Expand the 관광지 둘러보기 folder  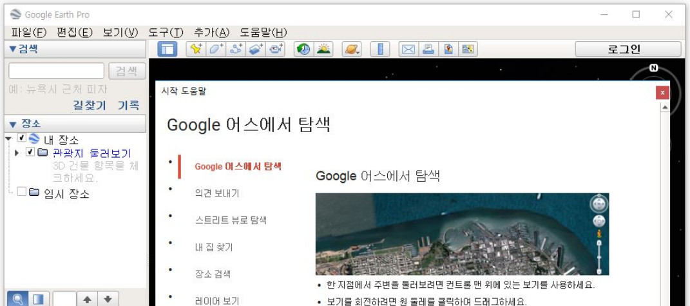point(17,153)
